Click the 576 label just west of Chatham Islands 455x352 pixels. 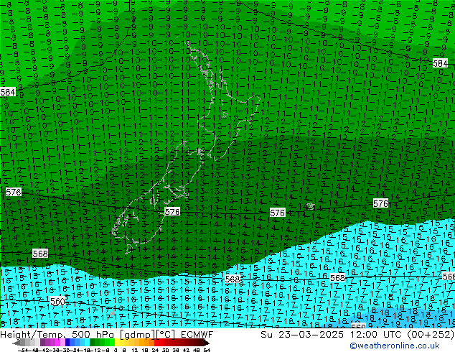pyautogui.click(x=278, y=213)
